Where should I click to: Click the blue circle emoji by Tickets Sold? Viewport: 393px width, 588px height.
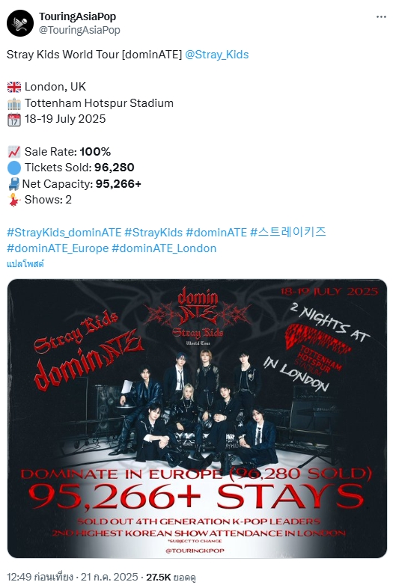14,168
